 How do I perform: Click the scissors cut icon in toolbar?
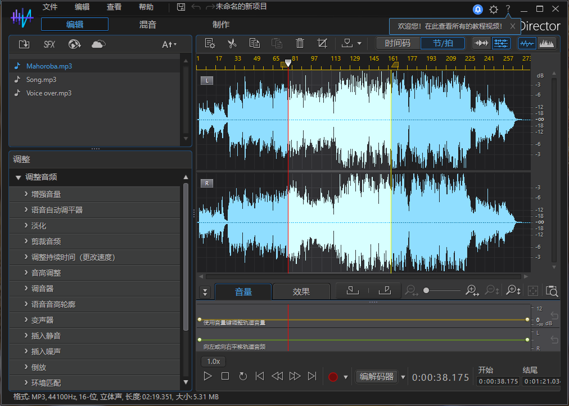click(232, 43)
